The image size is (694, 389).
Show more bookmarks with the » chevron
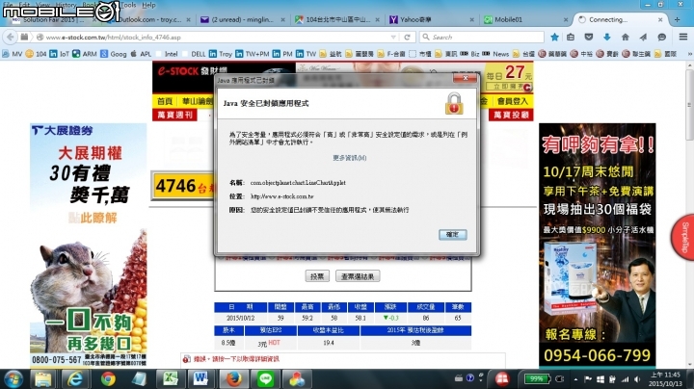[x=689, y=54]
